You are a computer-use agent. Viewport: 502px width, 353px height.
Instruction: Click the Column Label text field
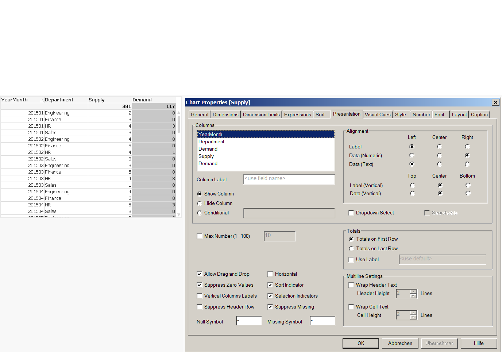(289, 179)
